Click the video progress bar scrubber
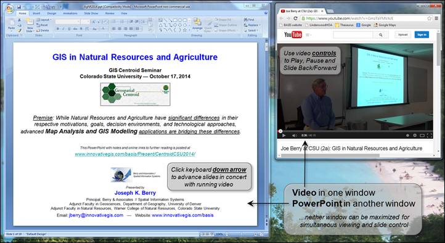This screenshot has width=445, height=243. point(280,131)
